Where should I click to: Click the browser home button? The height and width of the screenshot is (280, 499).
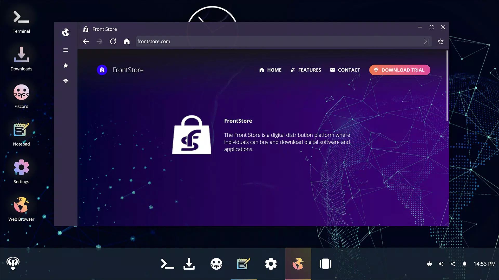point(127,41)
